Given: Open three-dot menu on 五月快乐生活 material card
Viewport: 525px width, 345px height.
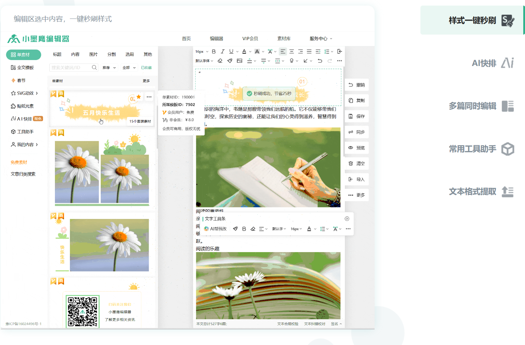Looking at the screenshot, I should pyautogui.click(x=149, y=97).
